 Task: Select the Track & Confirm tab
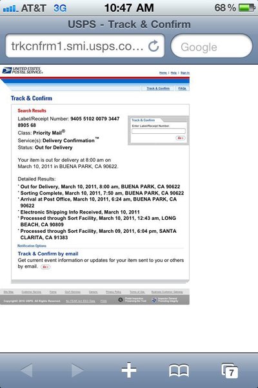(158, 89)
